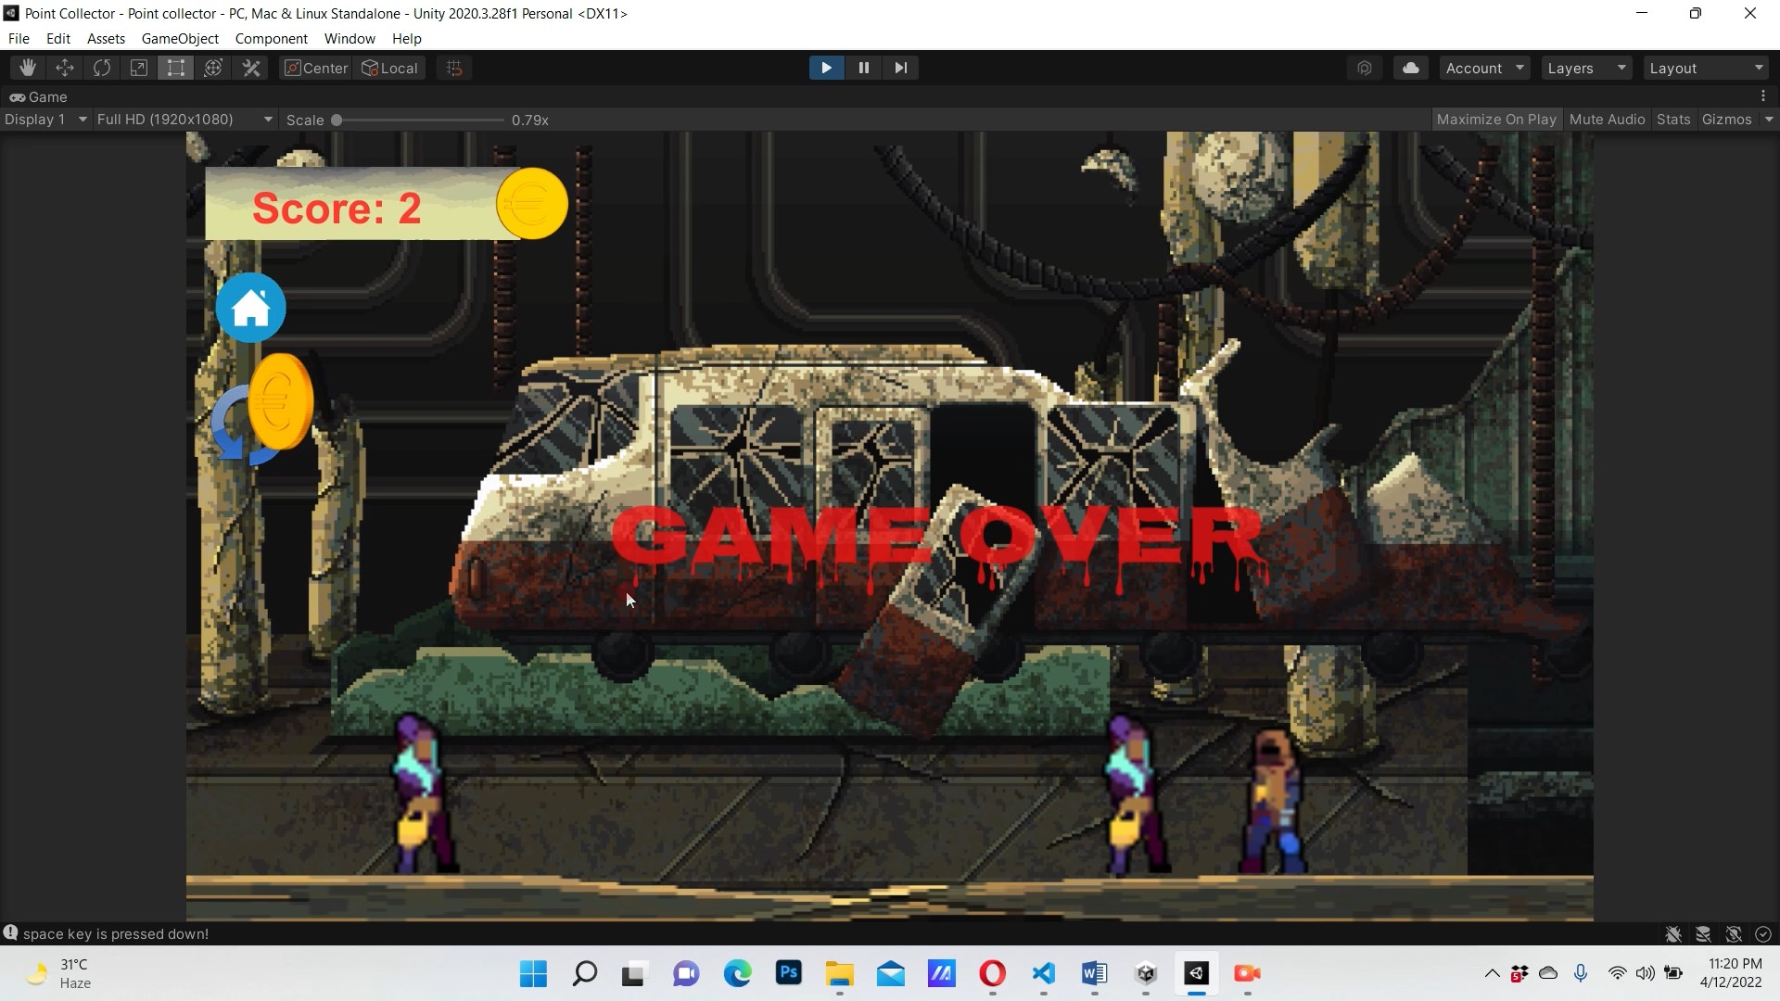The height and width of the screenshot is (1001, 1780).
Task: Adjust the Game view Scale slider
Action: click(x=337, y=120)
